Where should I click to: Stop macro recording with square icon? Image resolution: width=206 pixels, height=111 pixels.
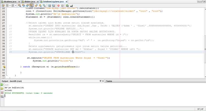[62, 5]
